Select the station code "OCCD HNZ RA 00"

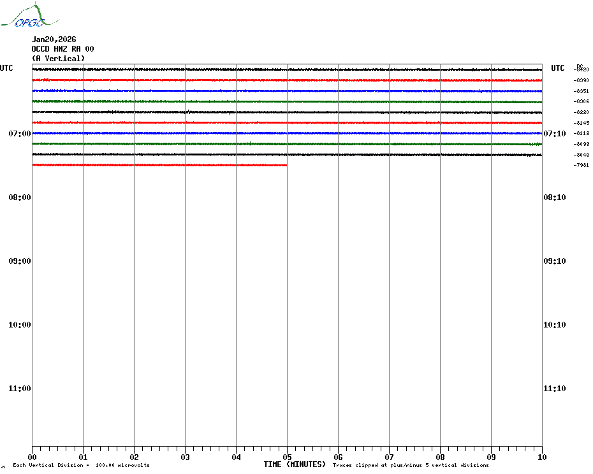62,49
